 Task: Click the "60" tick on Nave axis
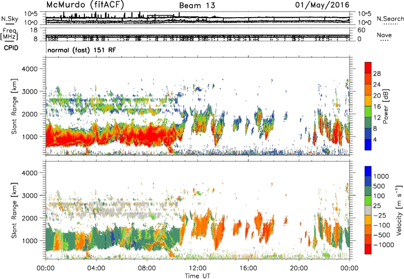click(x=361, y=30)
